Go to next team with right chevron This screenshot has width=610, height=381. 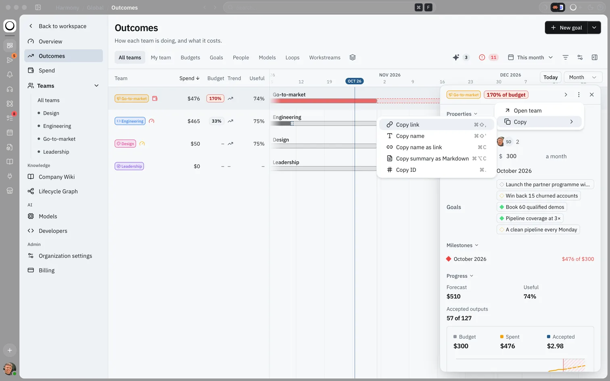566,94
